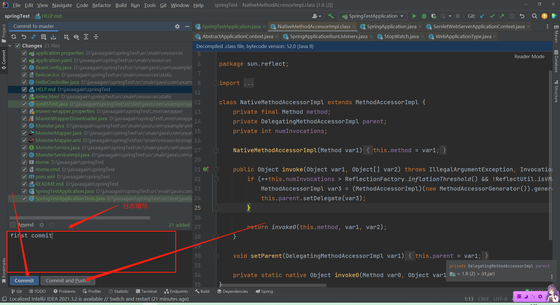
Task: Open the commit panel settings gear
Action: click(x=177, y=26)
